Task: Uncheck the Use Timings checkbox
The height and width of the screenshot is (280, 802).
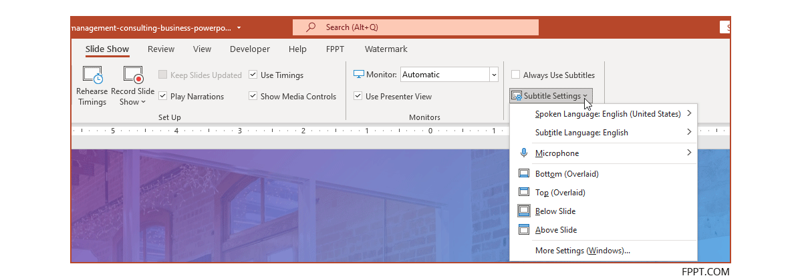Action: [x=253, y=75]
